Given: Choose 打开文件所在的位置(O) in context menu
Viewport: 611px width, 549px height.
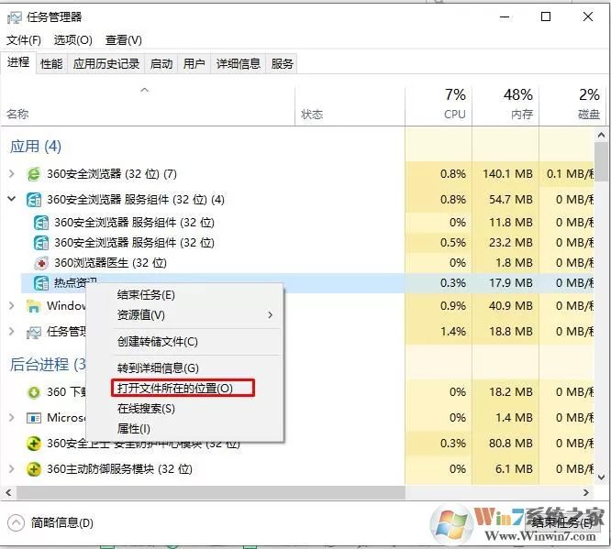Looking at the screenshot, I should coord(175,389).
